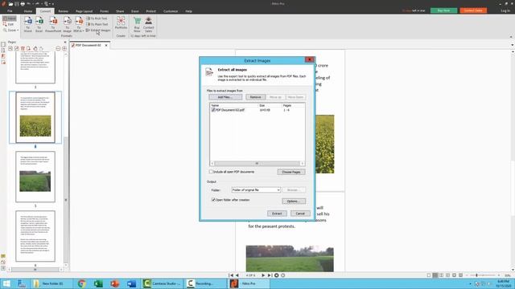Switch to the Forms ribbon tab
Viewport: 515px width, 289px height.
point(105,11)
